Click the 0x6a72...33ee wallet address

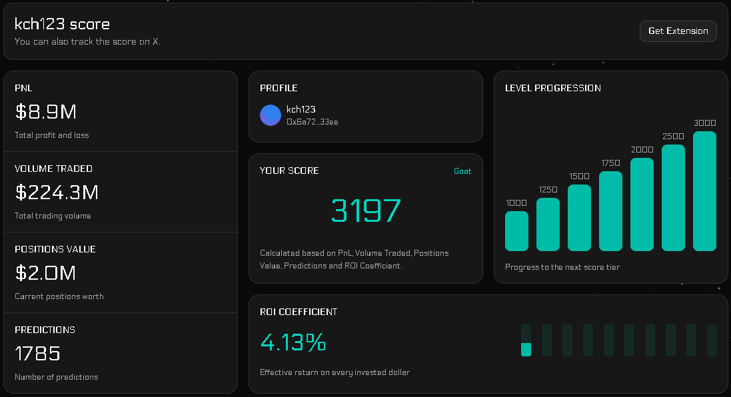coord(312,122)
